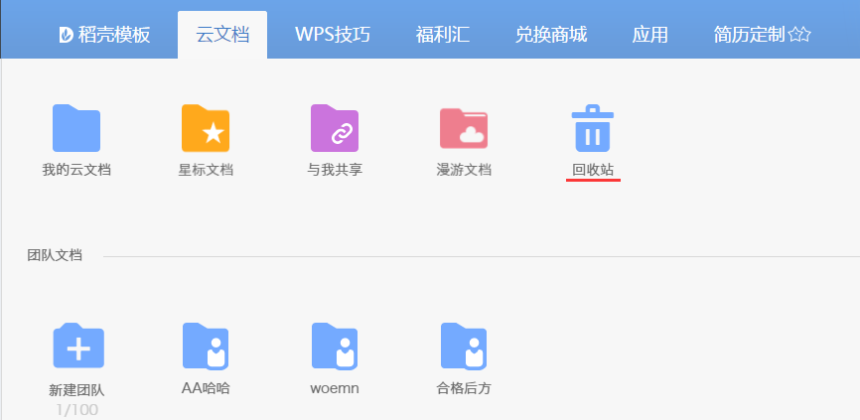This screenshot has height=420, width=860.
Task: Click the underlined 回收站 text label
Action: [x=593, y=170]
